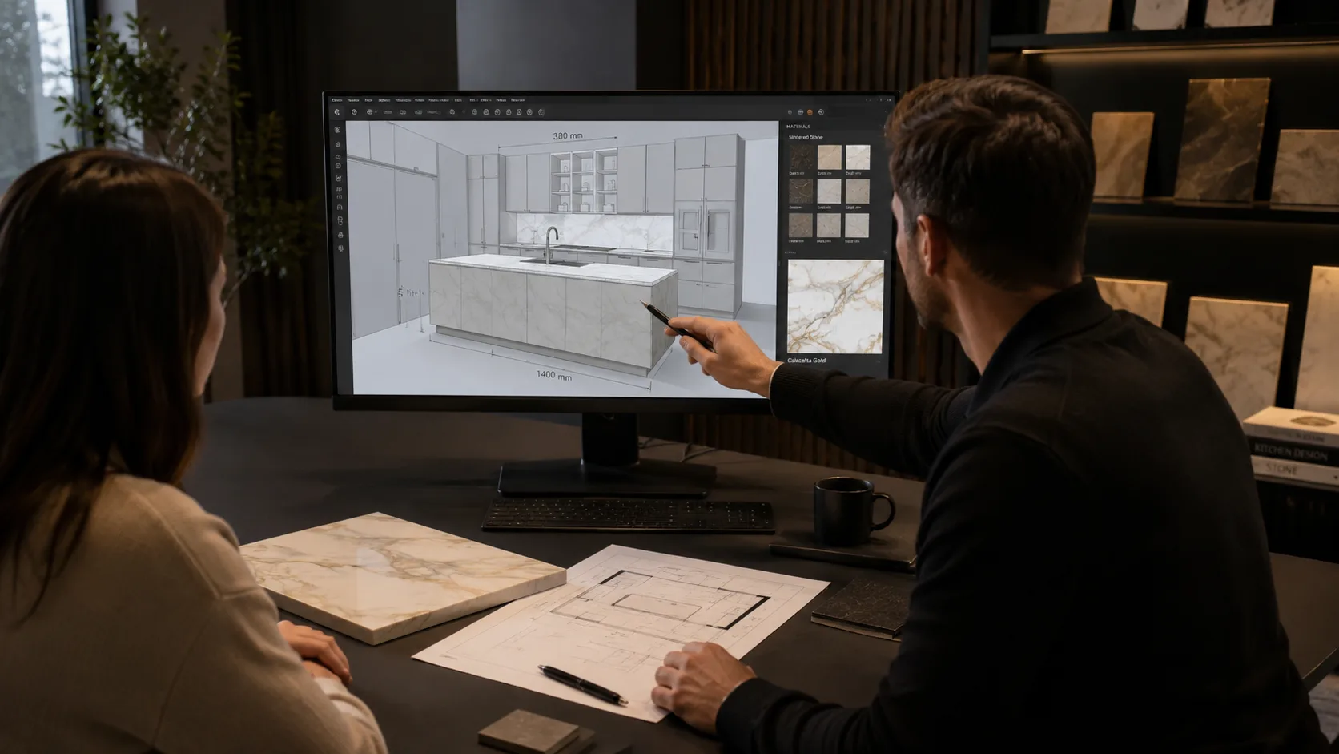The width and height of the screenshot is (1339, 754).
Task: Open the last menu bar item
Action: (518, 100)
